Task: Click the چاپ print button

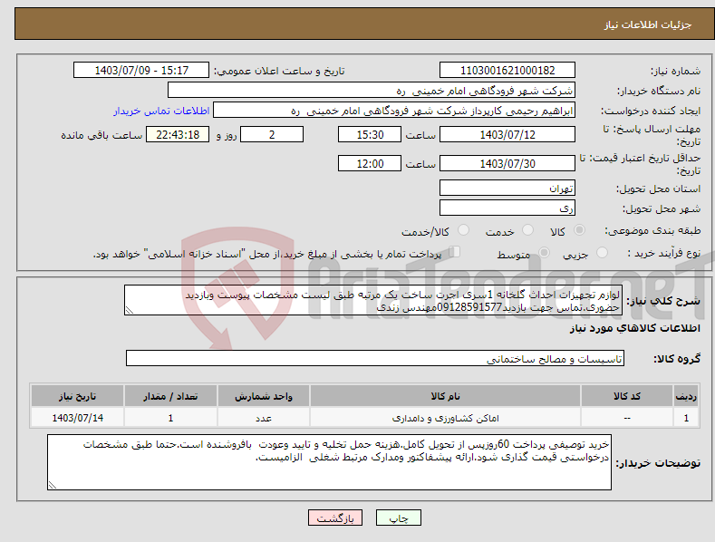Action: click(399, 518)
